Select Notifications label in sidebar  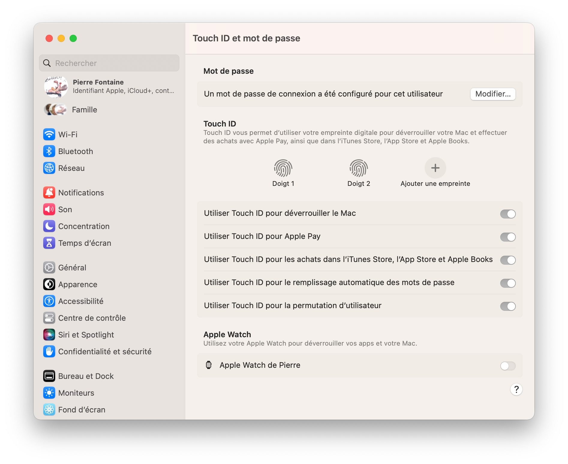(81, 193)
